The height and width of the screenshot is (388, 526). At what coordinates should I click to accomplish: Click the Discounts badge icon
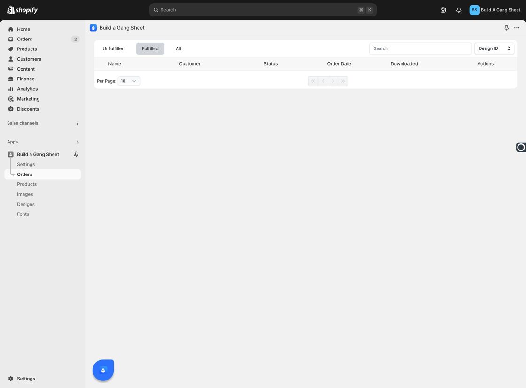11,109
